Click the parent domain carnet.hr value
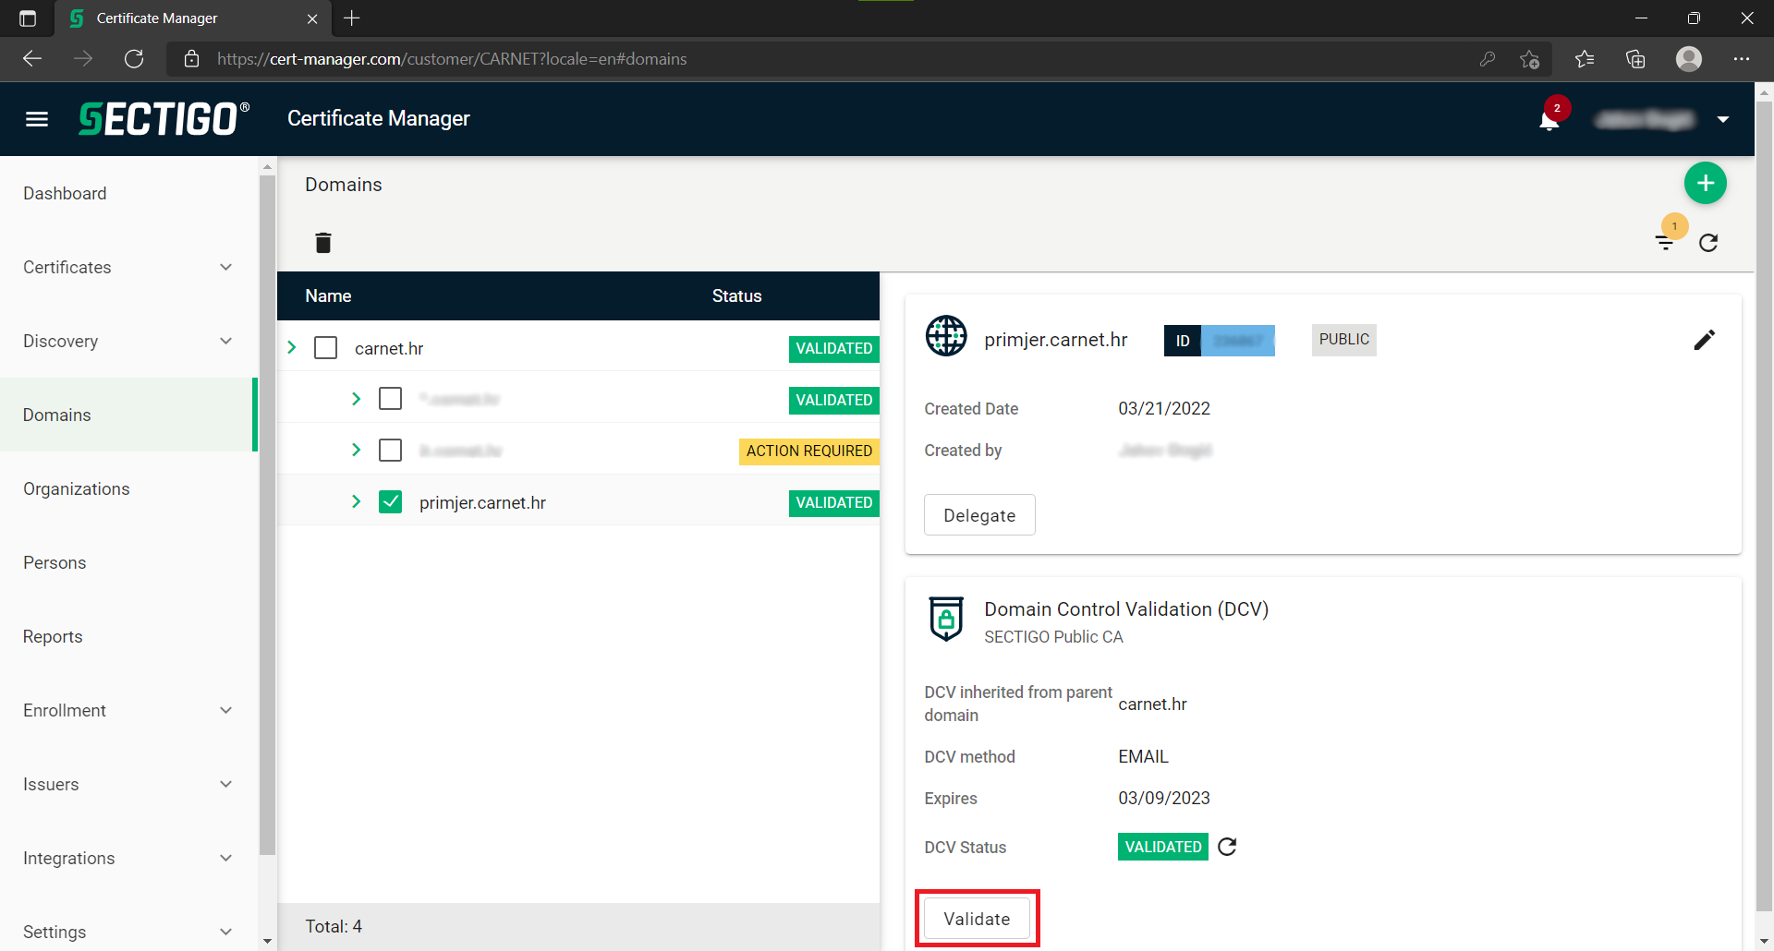 click(1152, 704)
